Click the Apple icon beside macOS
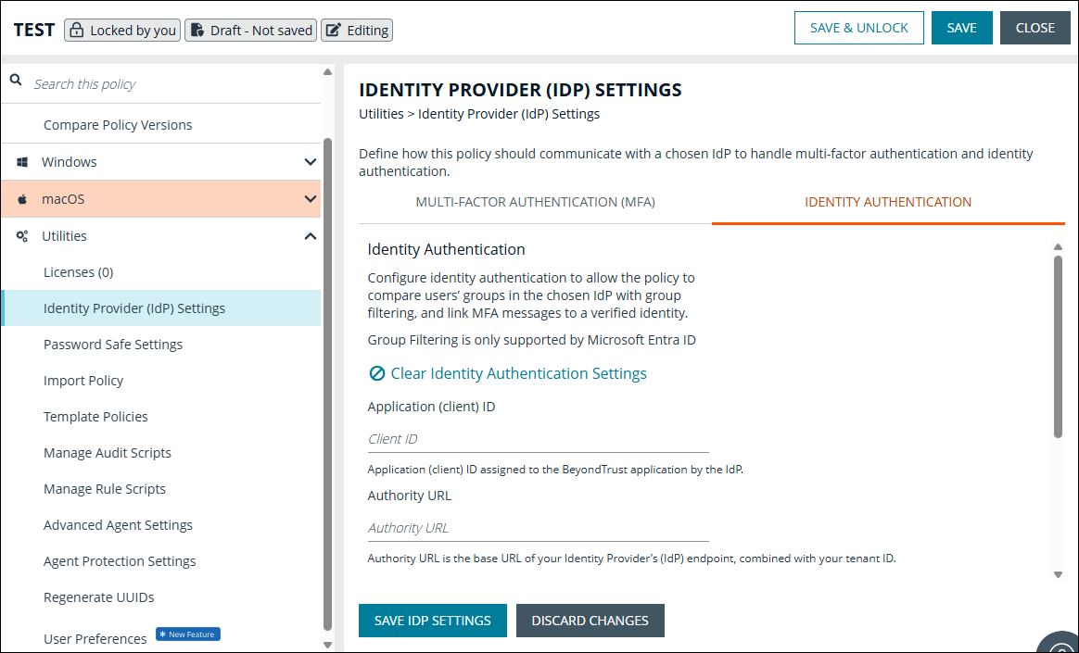This screenshot has width=1079, height=653. coord(21,198)
